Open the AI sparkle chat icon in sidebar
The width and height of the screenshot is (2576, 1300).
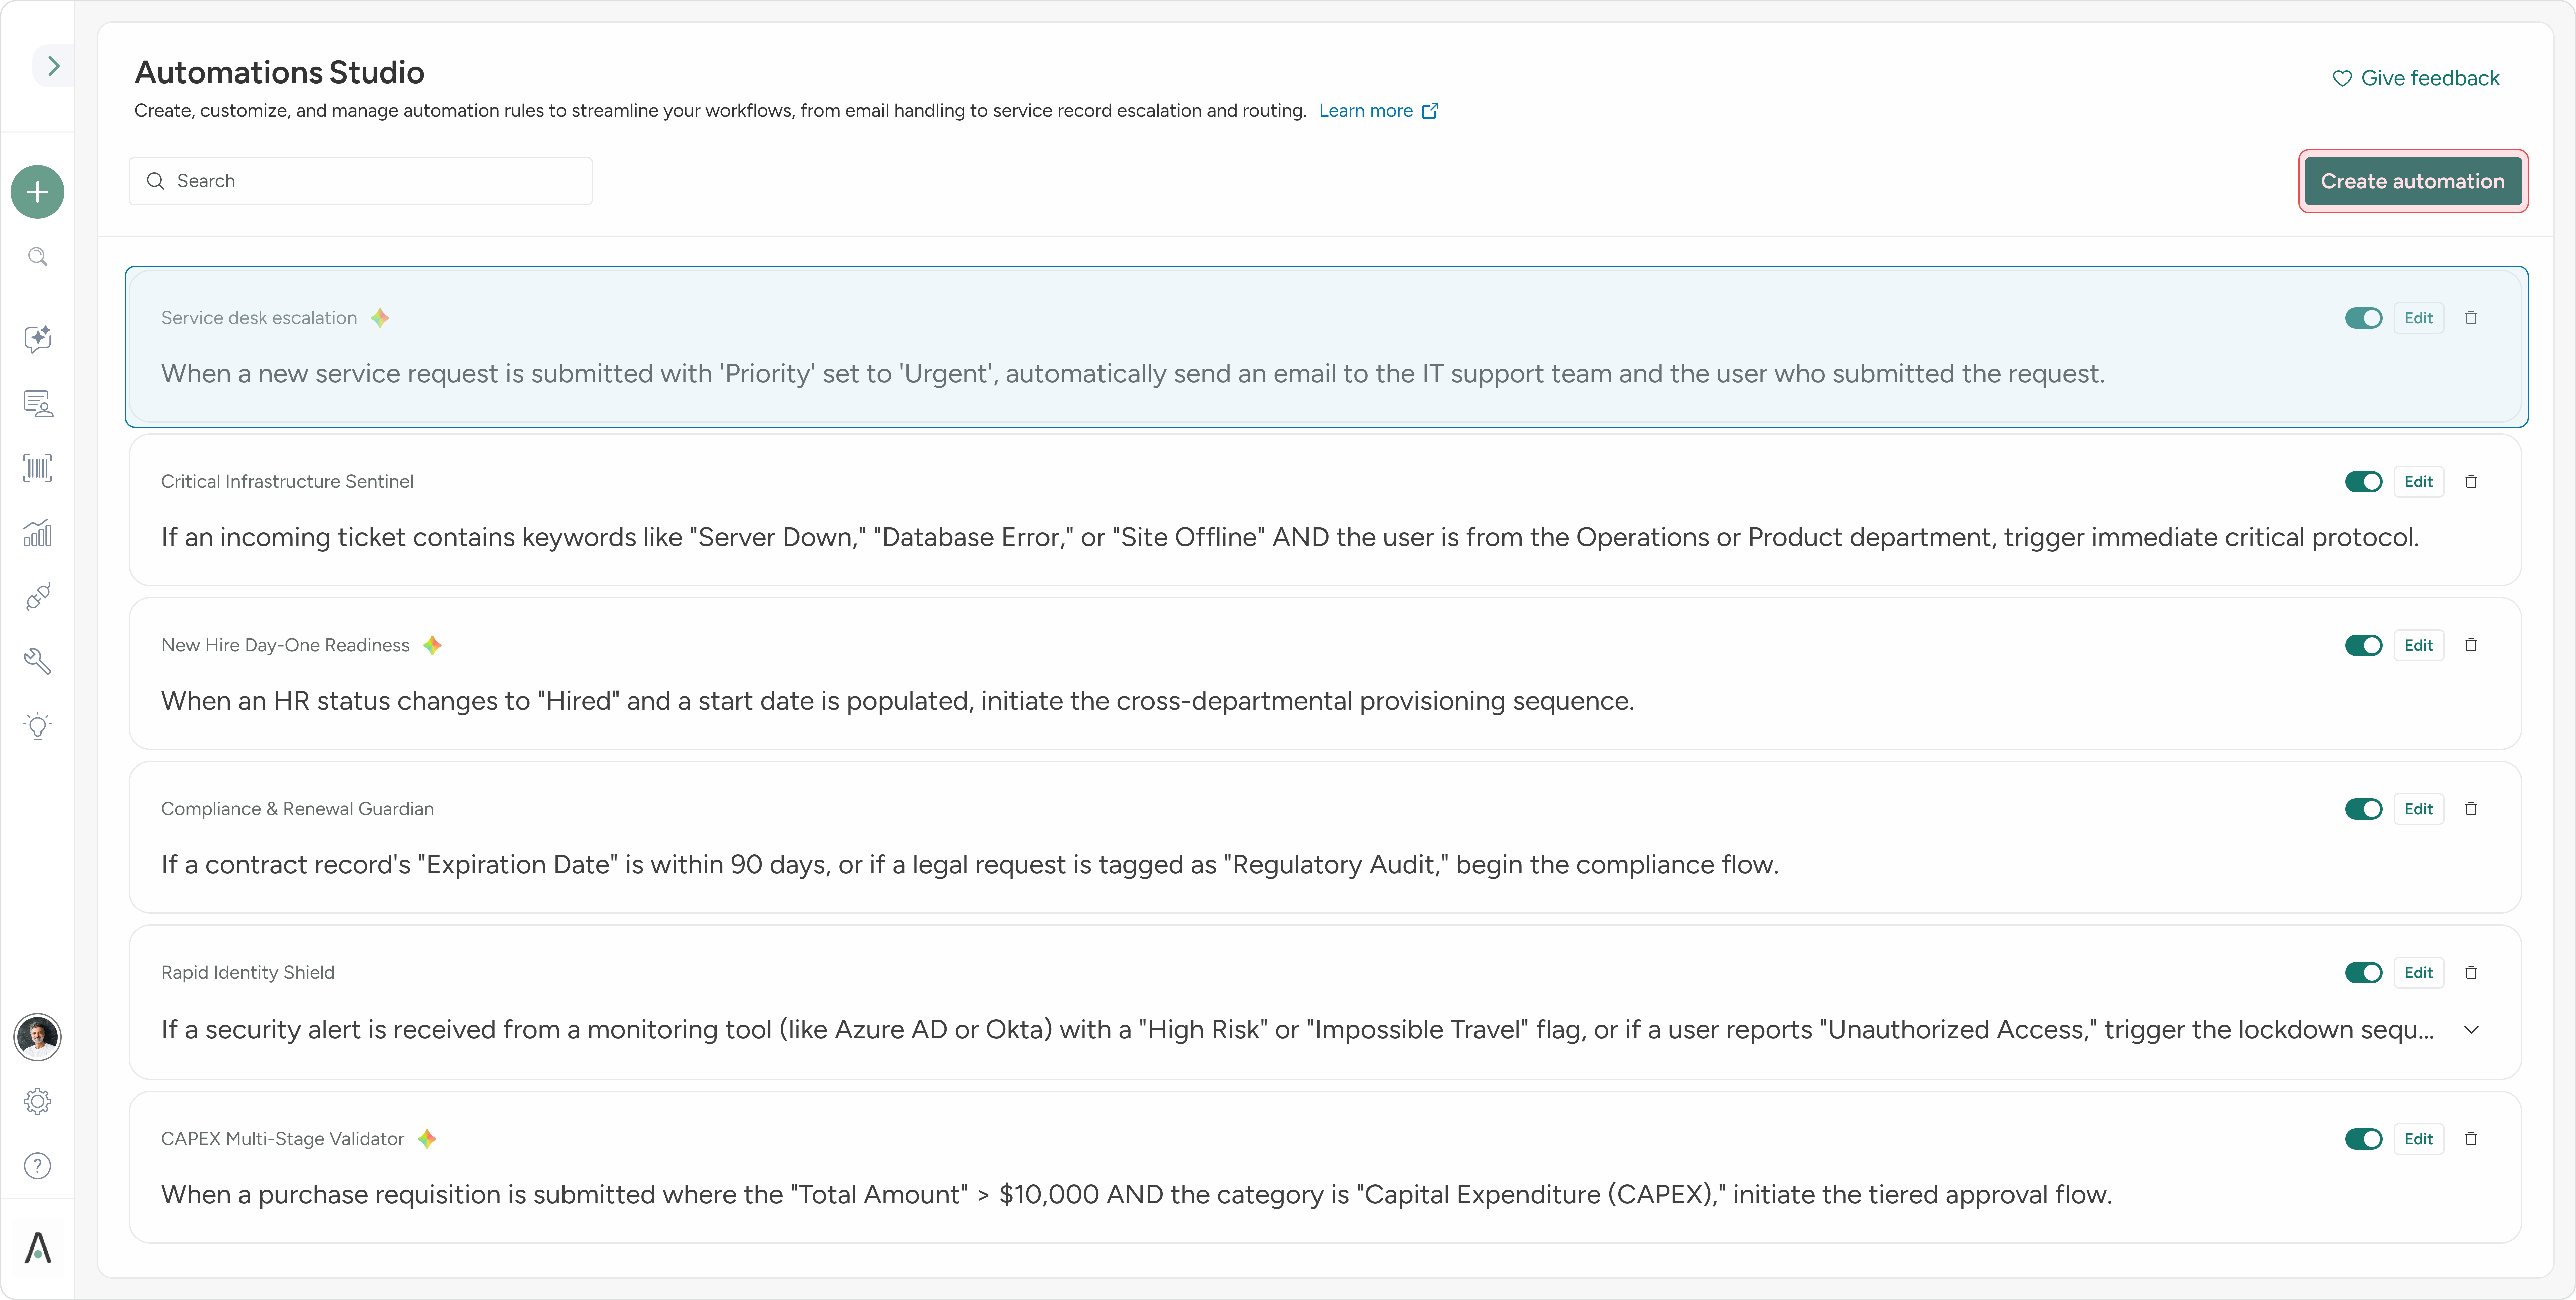click(x=37, y=339)
